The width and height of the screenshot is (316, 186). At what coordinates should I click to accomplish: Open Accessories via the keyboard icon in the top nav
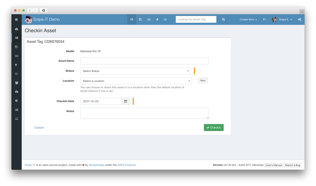coord(149,19)
